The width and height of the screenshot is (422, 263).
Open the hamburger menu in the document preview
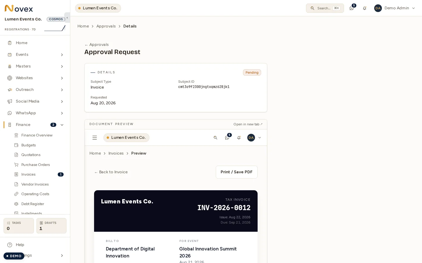tap(95, 138)
